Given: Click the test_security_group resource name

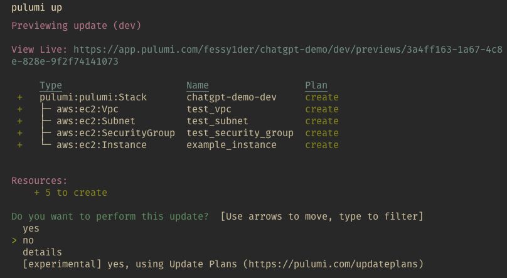Looking at the screenshot, I should (240, 133).
